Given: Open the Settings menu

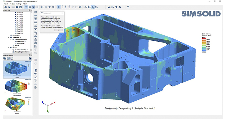Looking at the screenshot, I should pos(19,4).
